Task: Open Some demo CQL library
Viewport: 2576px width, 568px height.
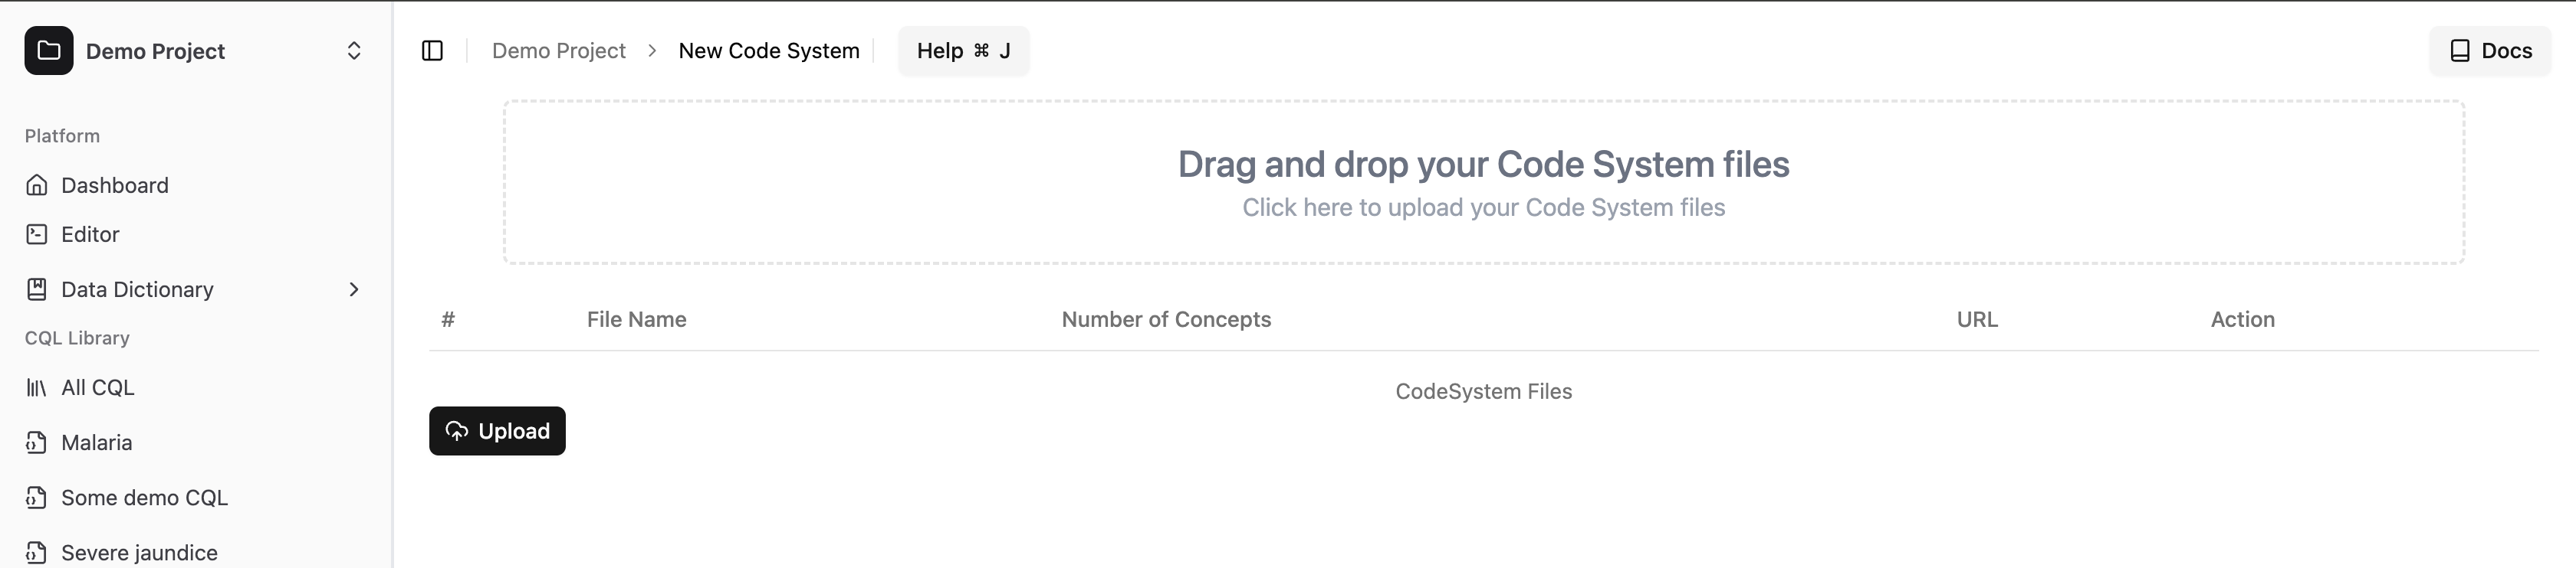Action: [x=144, y=497]
